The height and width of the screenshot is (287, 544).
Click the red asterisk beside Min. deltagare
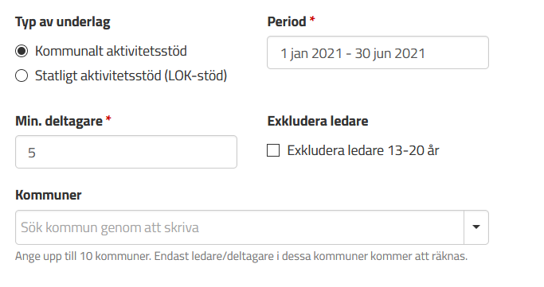tap(108, 118)
